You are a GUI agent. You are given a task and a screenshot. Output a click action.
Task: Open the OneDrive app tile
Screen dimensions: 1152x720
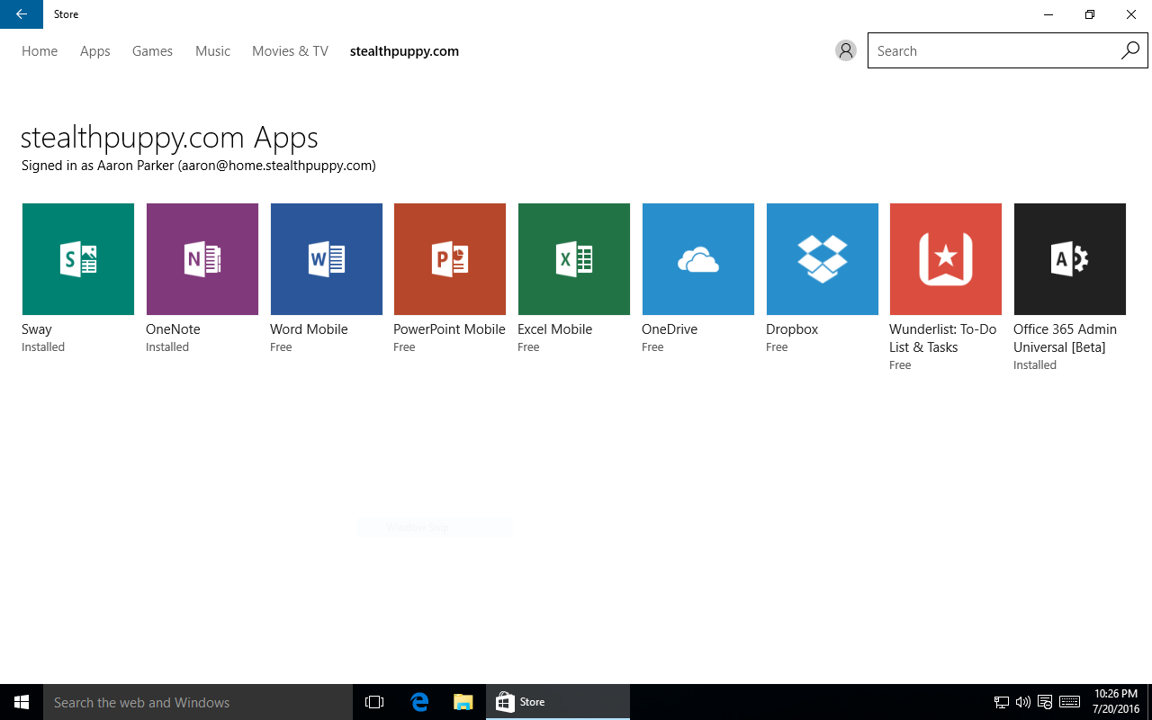[698, 259]
